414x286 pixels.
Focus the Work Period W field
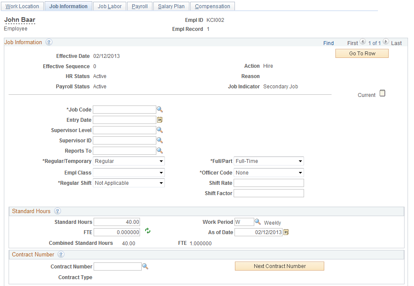pyautogui.click(x=244, y=222)
